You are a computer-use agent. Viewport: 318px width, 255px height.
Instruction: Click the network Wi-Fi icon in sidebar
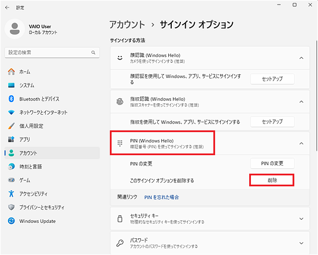(x=12, y=112)
